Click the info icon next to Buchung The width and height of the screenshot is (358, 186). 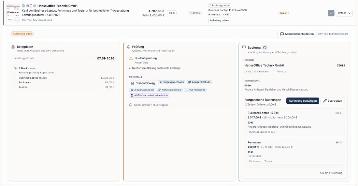click(265, 48)
